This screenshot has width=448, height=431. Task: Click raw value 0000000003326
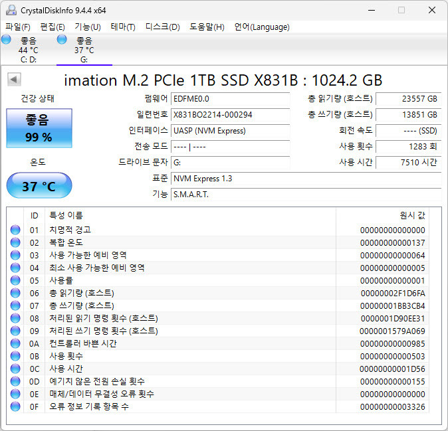[x=392, y=406]
